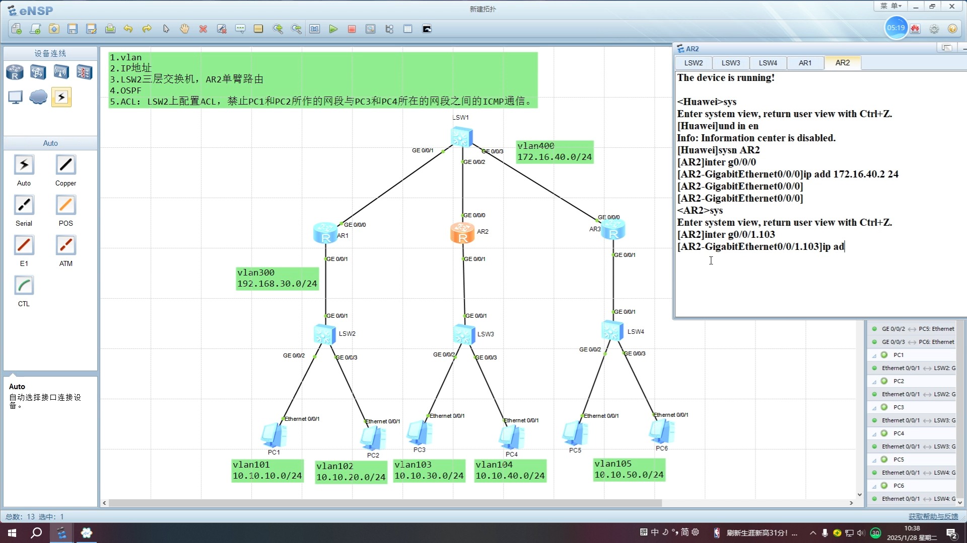Click the Capture Data toolbar icon
Screen dimensions: 967x543
point(370,29)
